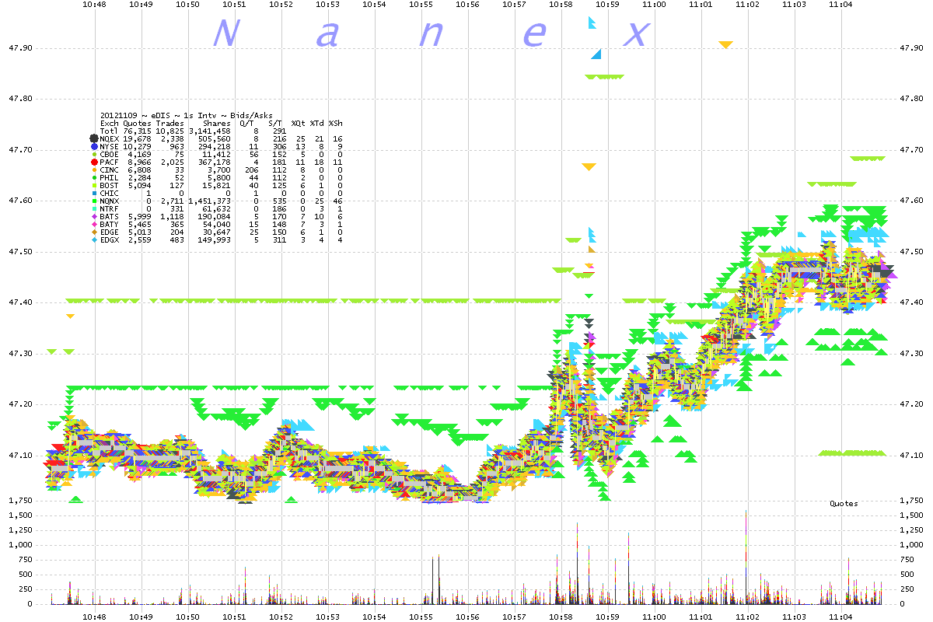
Task: Click the 'Trades' column header
Action: pos(170,123)
